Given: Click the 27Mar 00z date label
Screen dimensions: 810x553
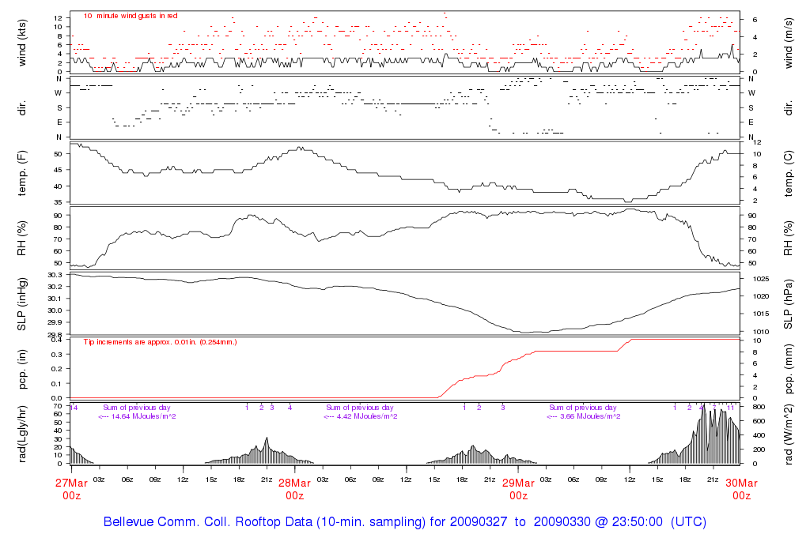Looking at the screenshot, I should (71, 489).
